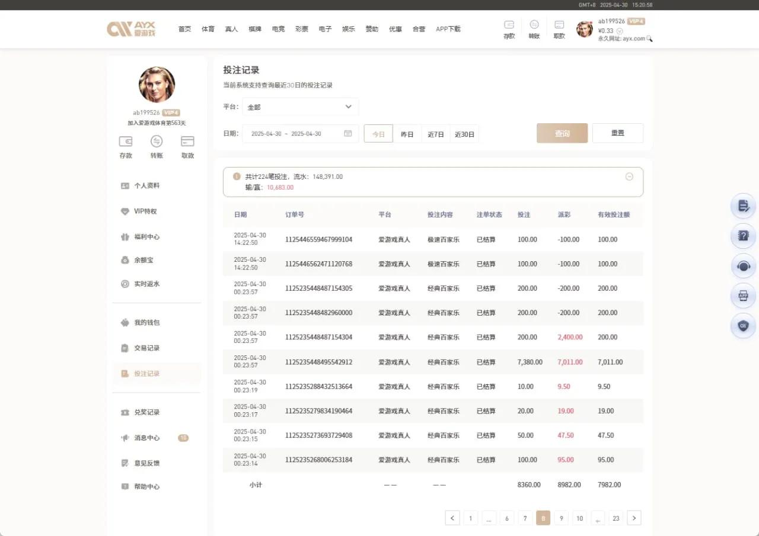Go to pagination page 10
The height and width of the screenshot is (536, 759).
point(579,518)
